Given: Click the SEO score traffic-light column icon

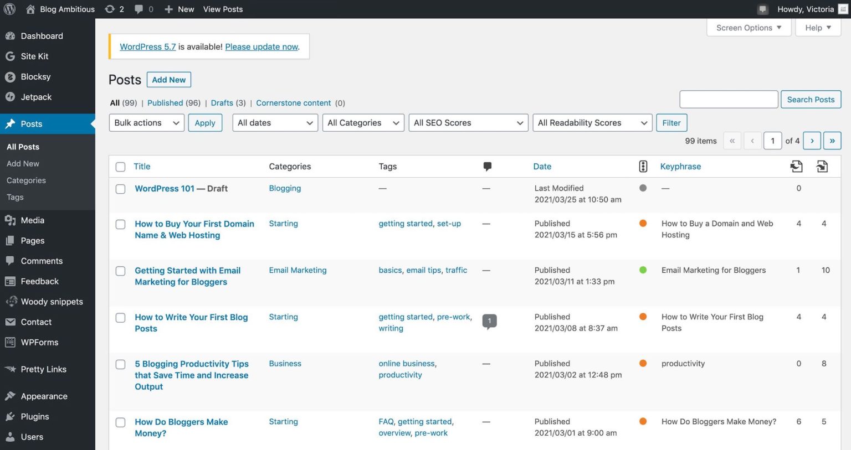Looking at the screenshot, I should tap(643, 166).
